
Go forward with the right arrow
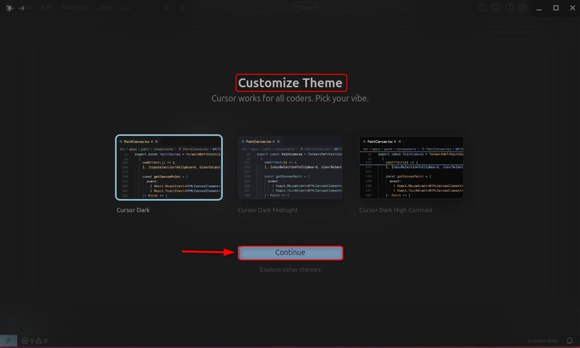(182, 7)
